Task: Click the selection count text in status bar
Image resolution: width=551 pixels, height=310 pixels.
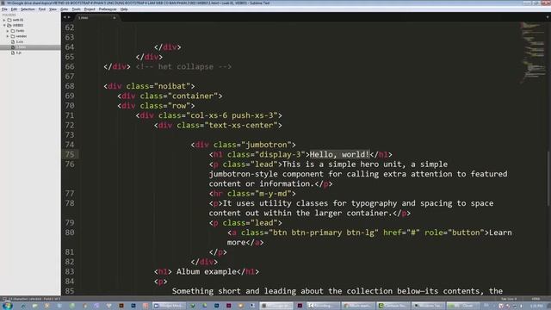Action: point(34,299)
